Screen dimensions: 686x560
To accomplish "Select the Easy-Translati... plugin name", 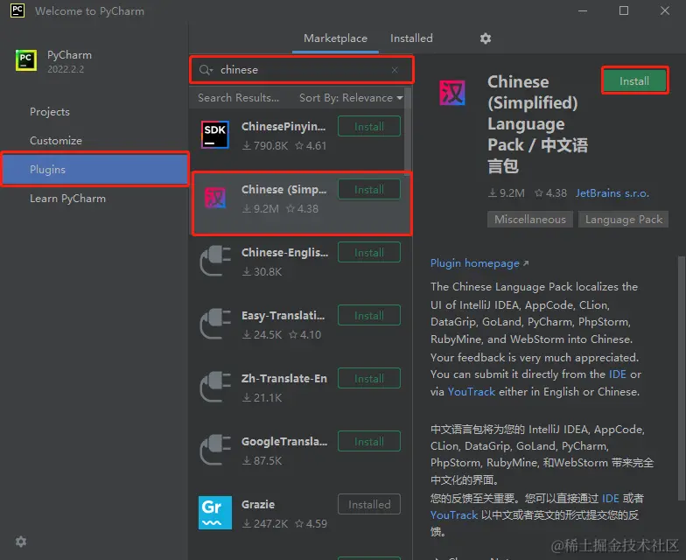I will tap(283, 315).
